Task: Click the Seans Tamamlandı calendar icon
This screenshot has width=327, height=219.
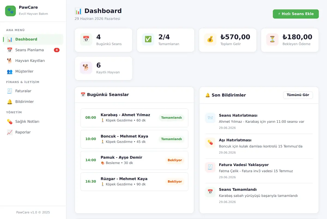Action: click(210, 192)
